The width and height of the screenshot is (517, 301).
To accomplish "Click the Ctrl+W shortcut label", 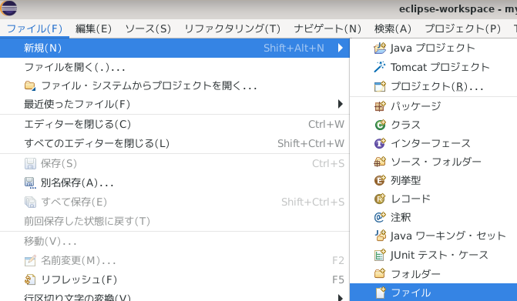I will point(326,124).
